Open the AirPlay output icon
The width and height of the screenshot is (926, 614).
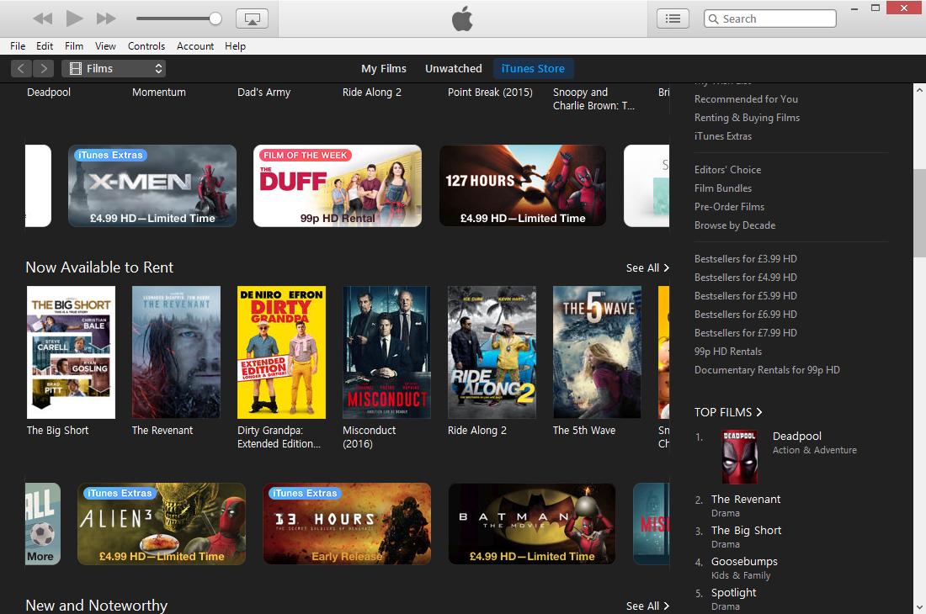(x=252, y=19)
